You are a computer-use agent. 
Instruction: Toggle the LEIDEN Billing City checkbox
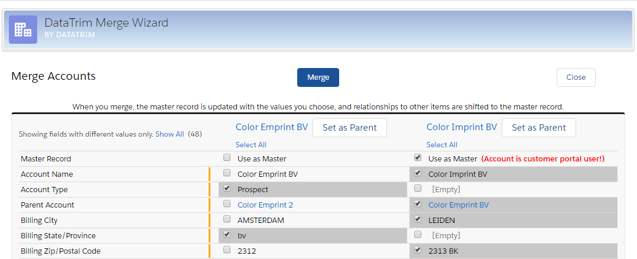(x=418, y=219)
